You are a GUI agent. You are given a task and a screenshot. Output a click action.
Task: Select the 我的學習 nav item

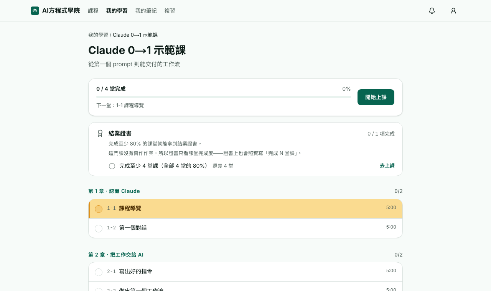click(x=117, y=11)
